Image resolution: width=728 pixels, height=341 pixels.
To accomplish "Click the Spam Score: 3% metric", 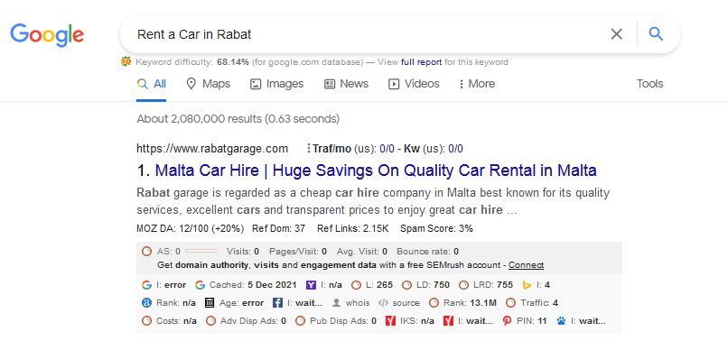I will 436,229.
